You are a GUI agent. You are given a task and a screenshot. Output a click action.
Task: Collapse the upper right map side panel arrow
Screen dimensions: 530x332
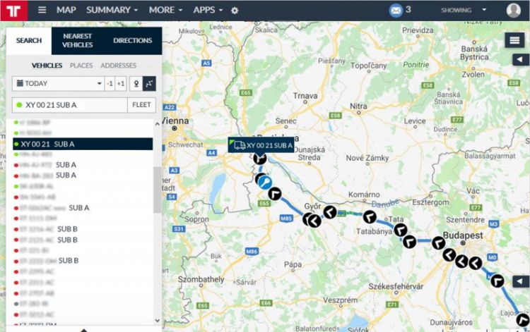point(521,61)
